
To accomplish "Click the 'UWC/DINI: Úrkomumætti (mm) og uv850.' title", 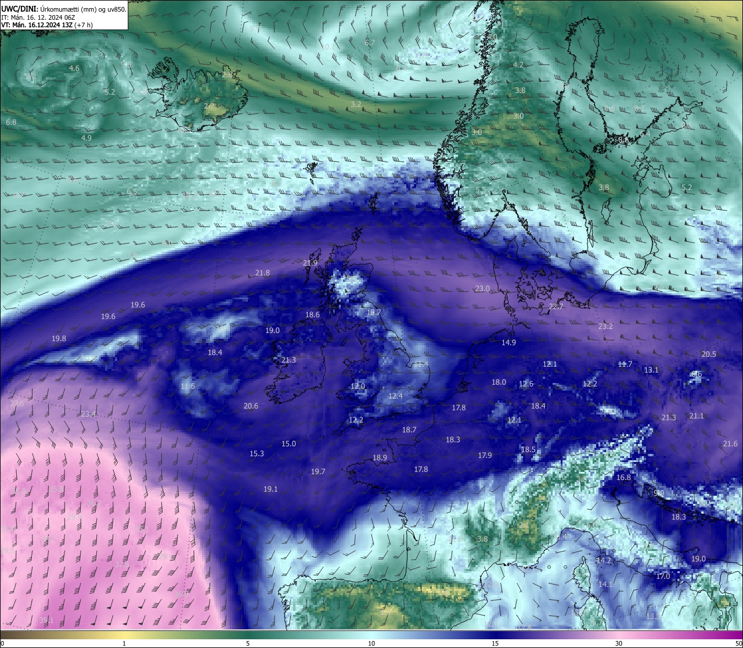I will (x=63, y=8).
